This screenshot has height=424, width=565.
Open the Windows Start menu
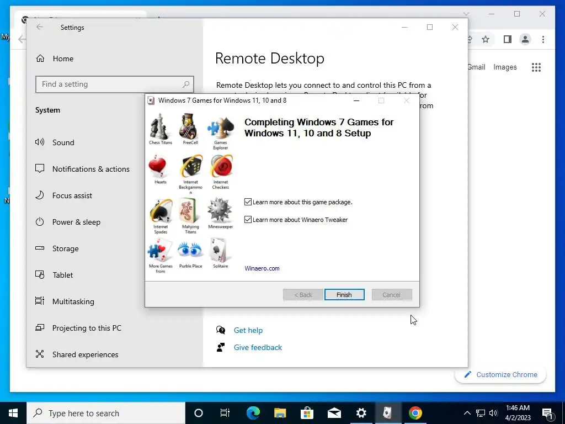click(x=13, y=413)
